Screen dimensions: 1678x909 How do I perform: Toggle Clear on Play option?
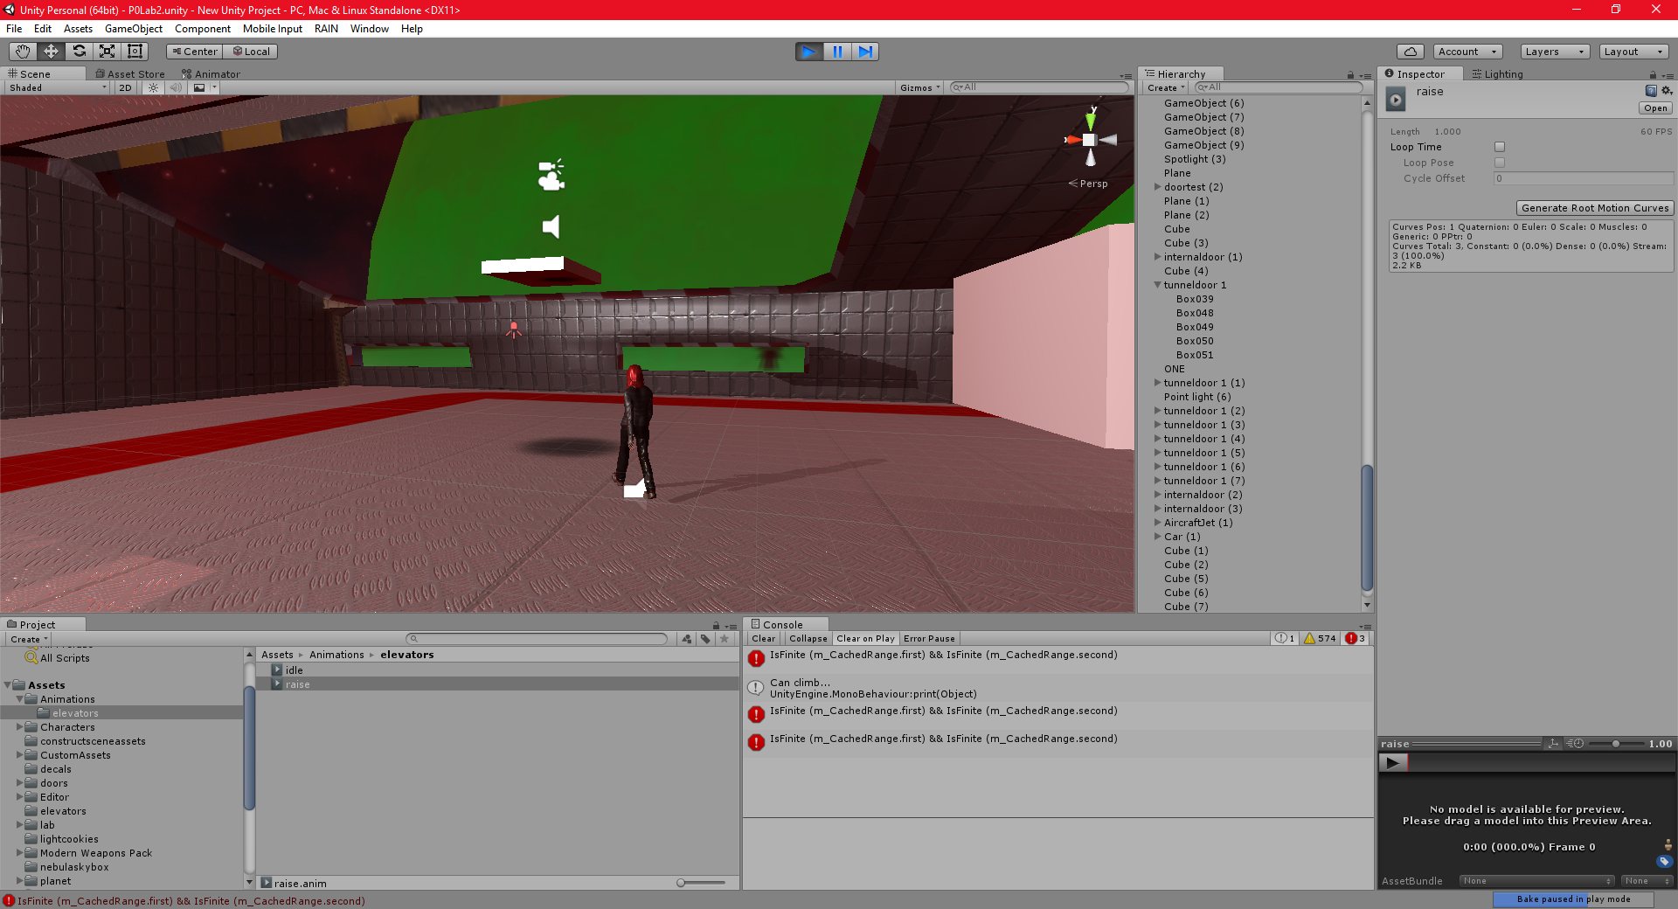tap(865, 638)
